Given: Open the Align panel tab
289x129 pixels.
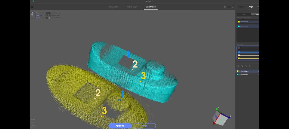Looking at the screenshot, I should [x=251, y=7].
